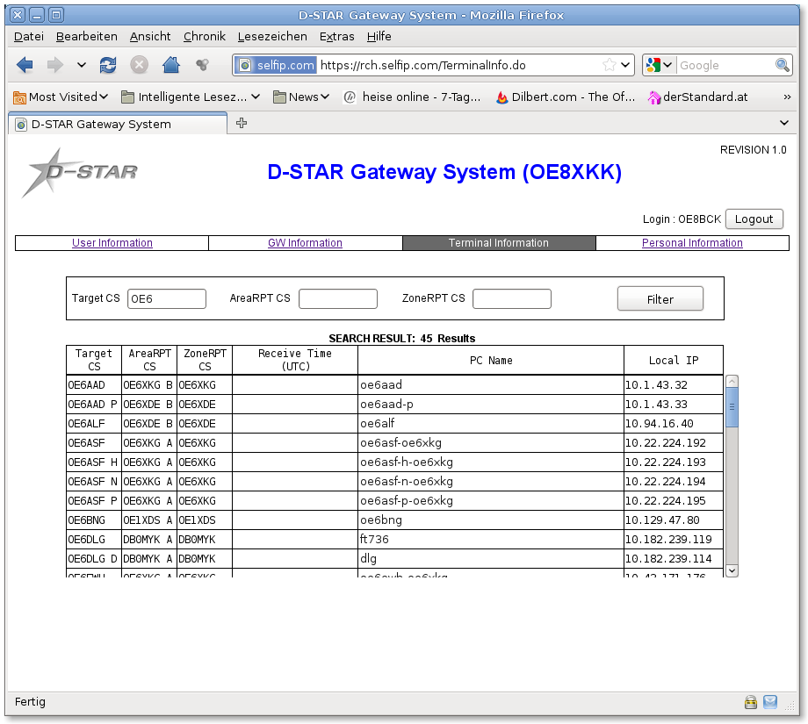Screen dimensions: 808x724
Task: Bookmark this page with the star icon
Action: (x=610, y=65)
